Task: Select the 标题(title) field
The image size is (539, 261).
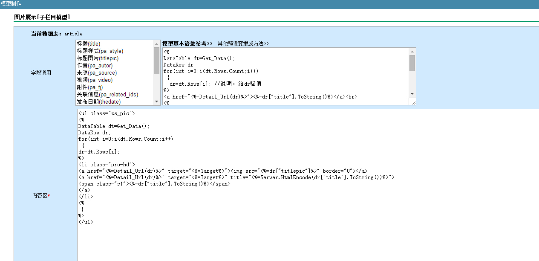Action: (89, 43)
